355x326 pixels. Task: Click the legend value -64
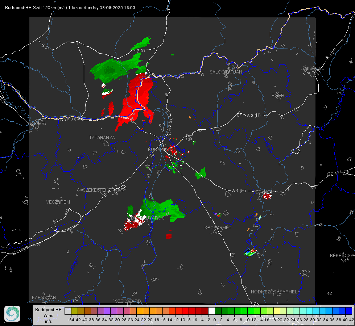(71, 320)
